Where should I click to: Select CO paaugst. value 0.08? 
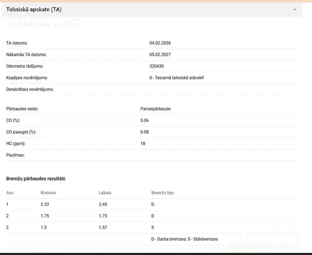[x=144, y=132]
